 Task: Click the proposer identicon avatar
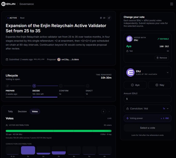59,59
